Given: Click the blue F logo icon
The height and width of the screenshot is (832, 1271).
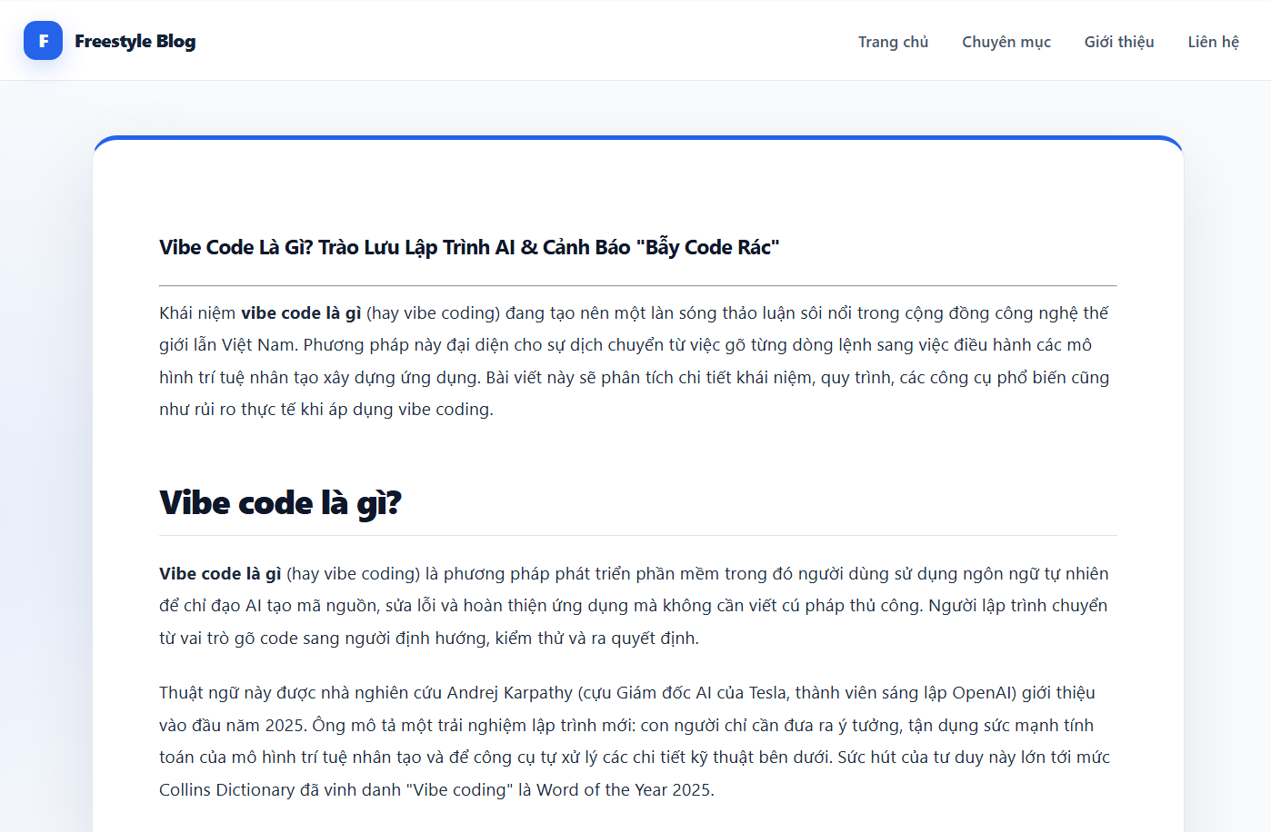Looking at the screenshot, I should (43, 41).
